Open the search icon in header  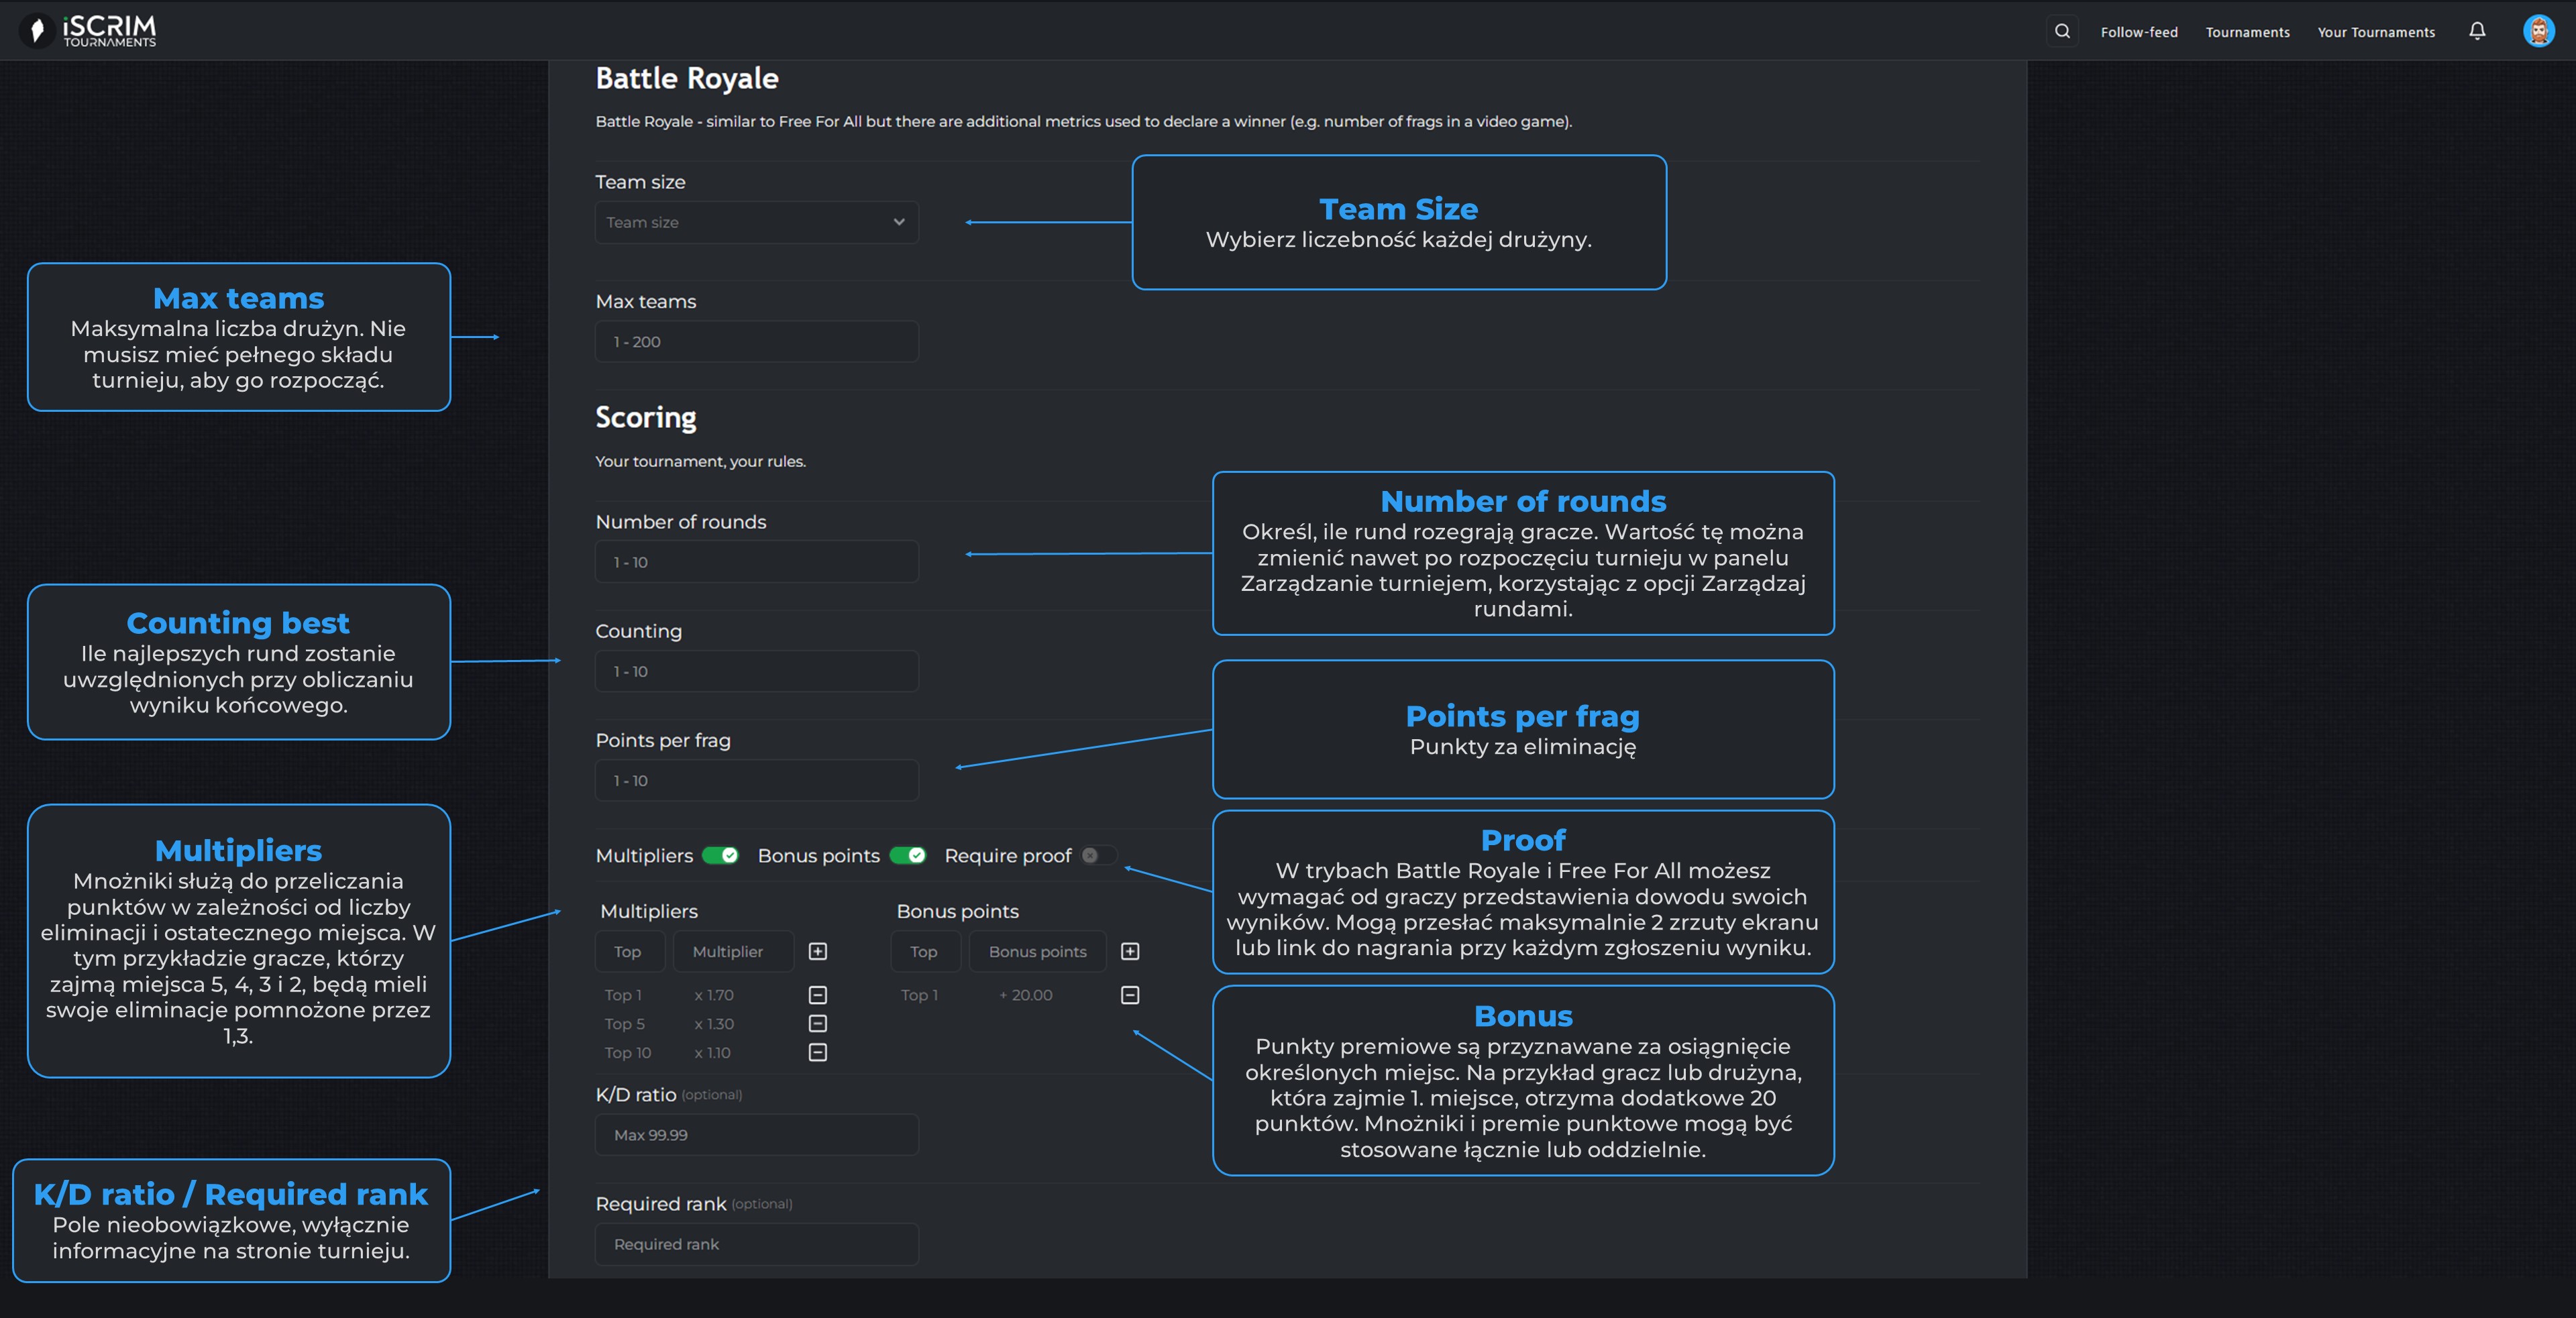pyautogui.click(x=2062, y=31)
